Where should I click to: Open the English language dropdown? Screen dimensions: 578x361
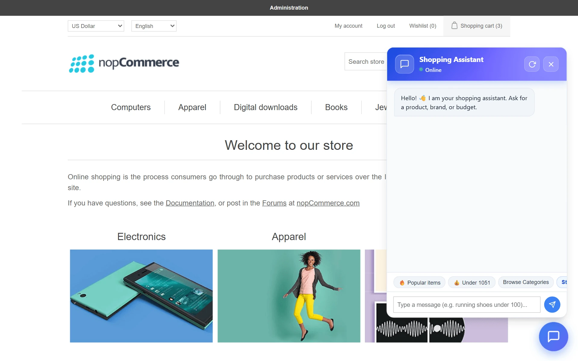[x=154, y=26]
